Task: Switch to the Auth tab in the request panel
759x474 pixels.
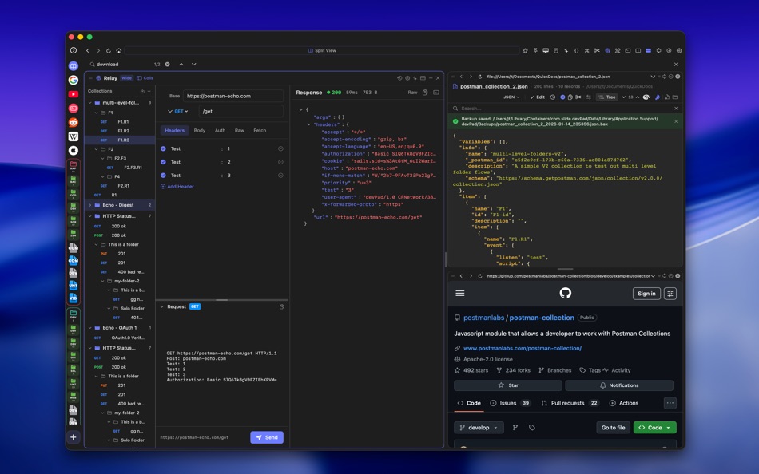Action: coord(220,129)
